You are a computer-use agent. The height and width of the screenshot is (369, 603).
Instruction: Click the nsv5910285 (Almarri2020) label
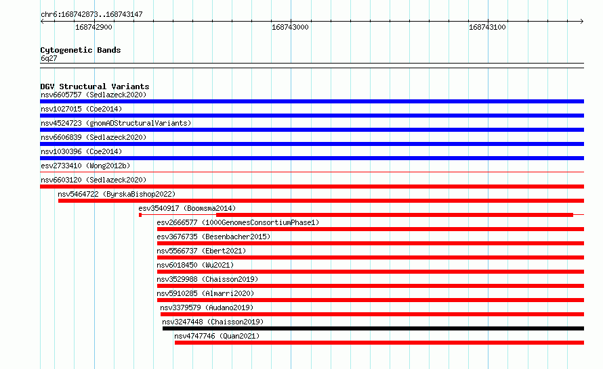click(x=205, y=293)
